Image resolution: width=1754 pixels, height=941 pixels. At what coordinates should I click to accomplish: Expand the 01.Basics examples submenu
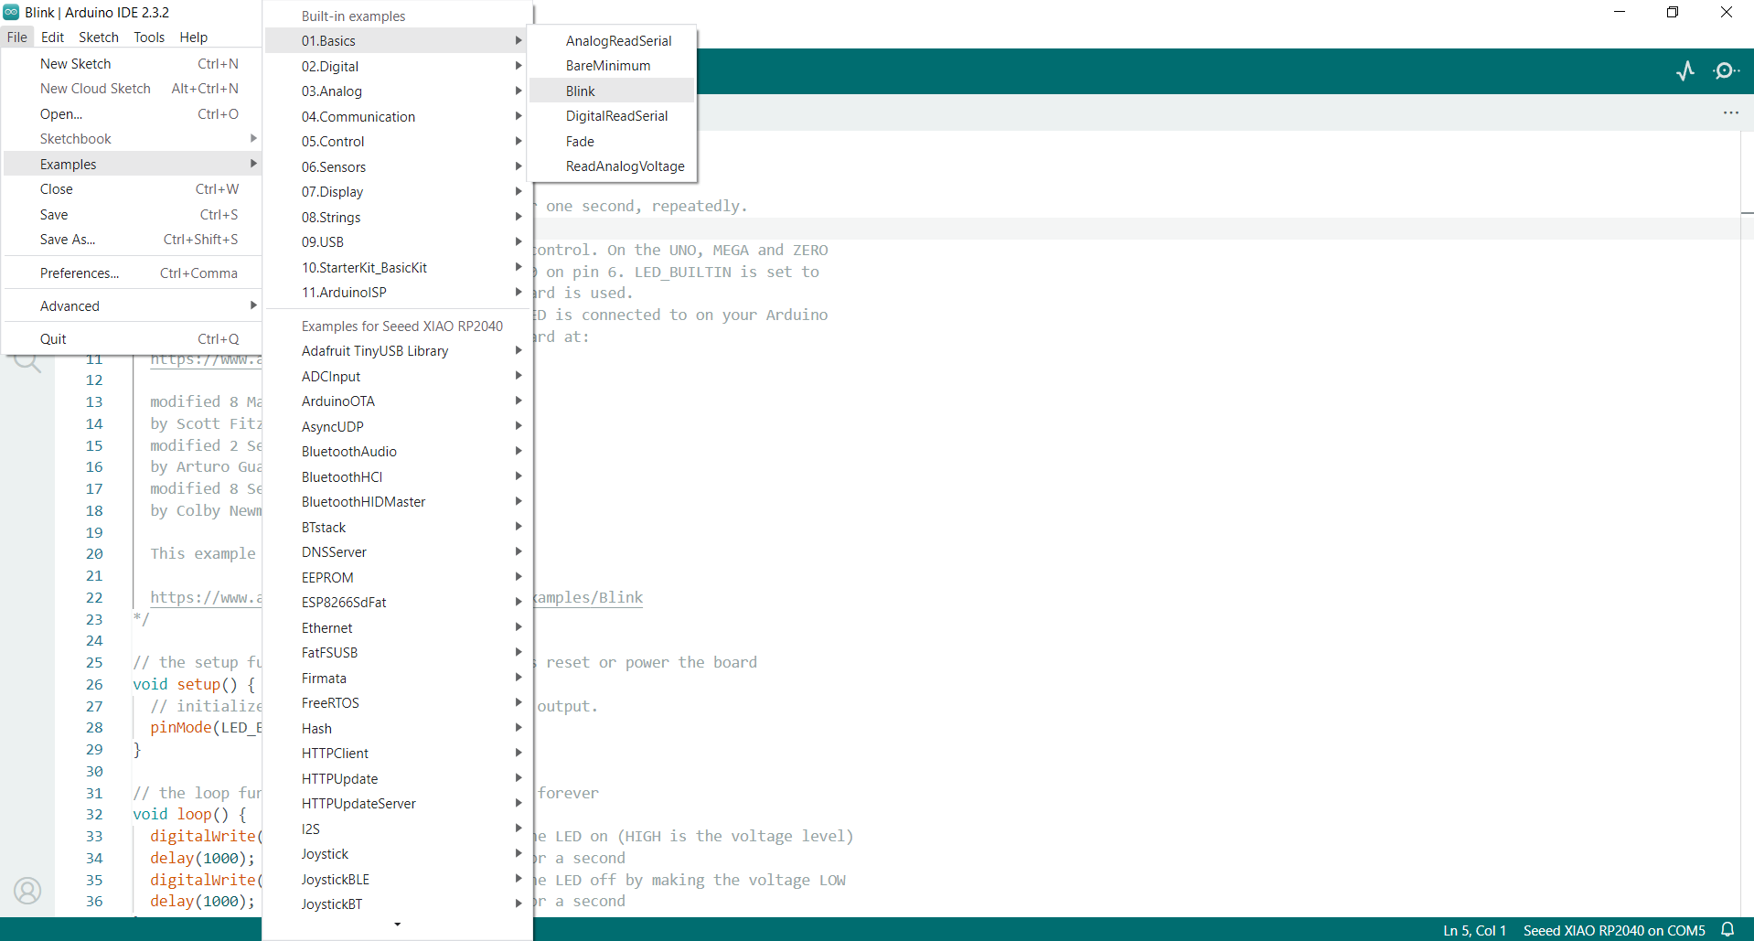(398, 41)
